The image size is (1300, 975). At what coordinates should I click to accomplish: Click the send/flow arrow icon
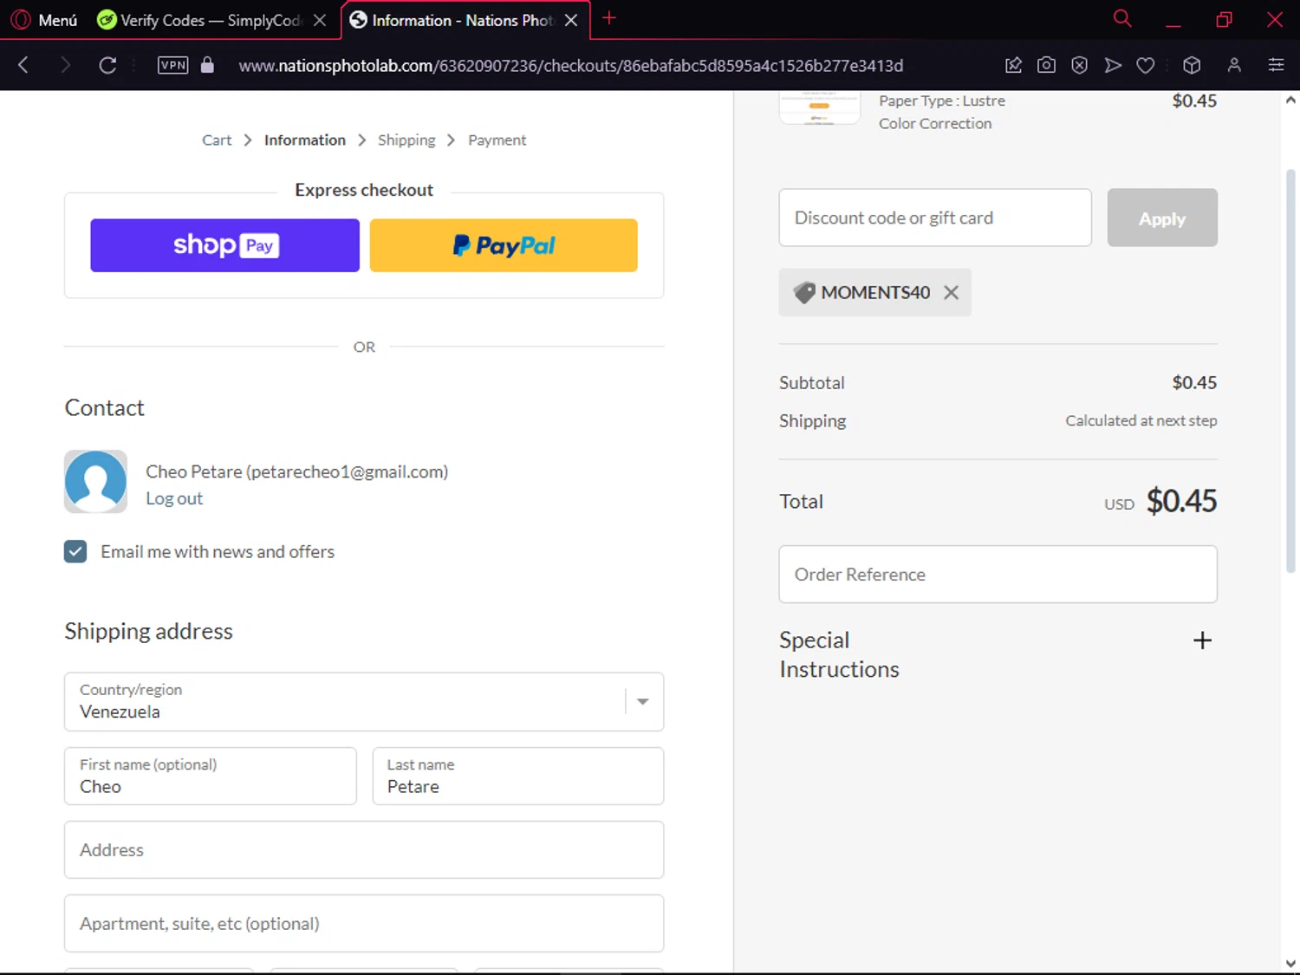[x=1113, y=65]
